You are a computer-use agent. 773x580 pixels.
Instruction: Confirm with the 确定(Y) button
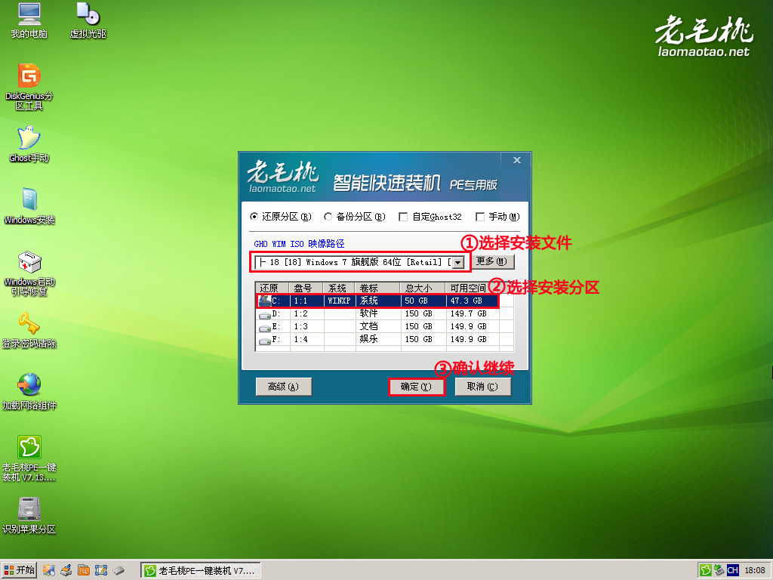click(x=416, y=387)
